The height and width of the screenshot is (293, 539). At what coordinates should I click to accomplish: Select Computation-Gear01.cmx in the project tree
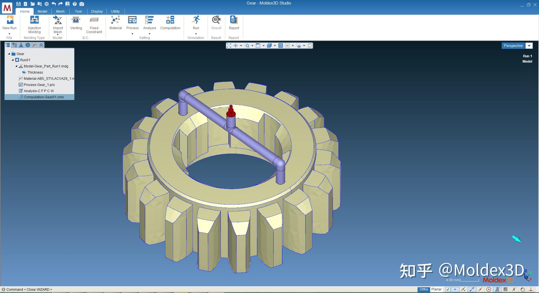pos(43,97)
